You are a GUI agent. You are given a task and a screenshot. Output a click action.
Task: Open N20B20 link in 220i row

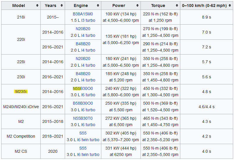83,29
